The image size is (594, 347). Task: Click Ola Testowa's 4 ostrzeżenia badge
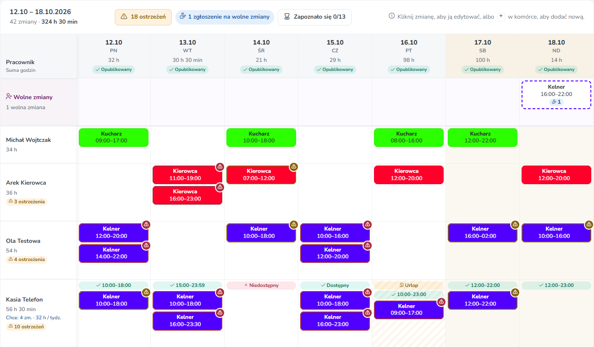[26, 259]
